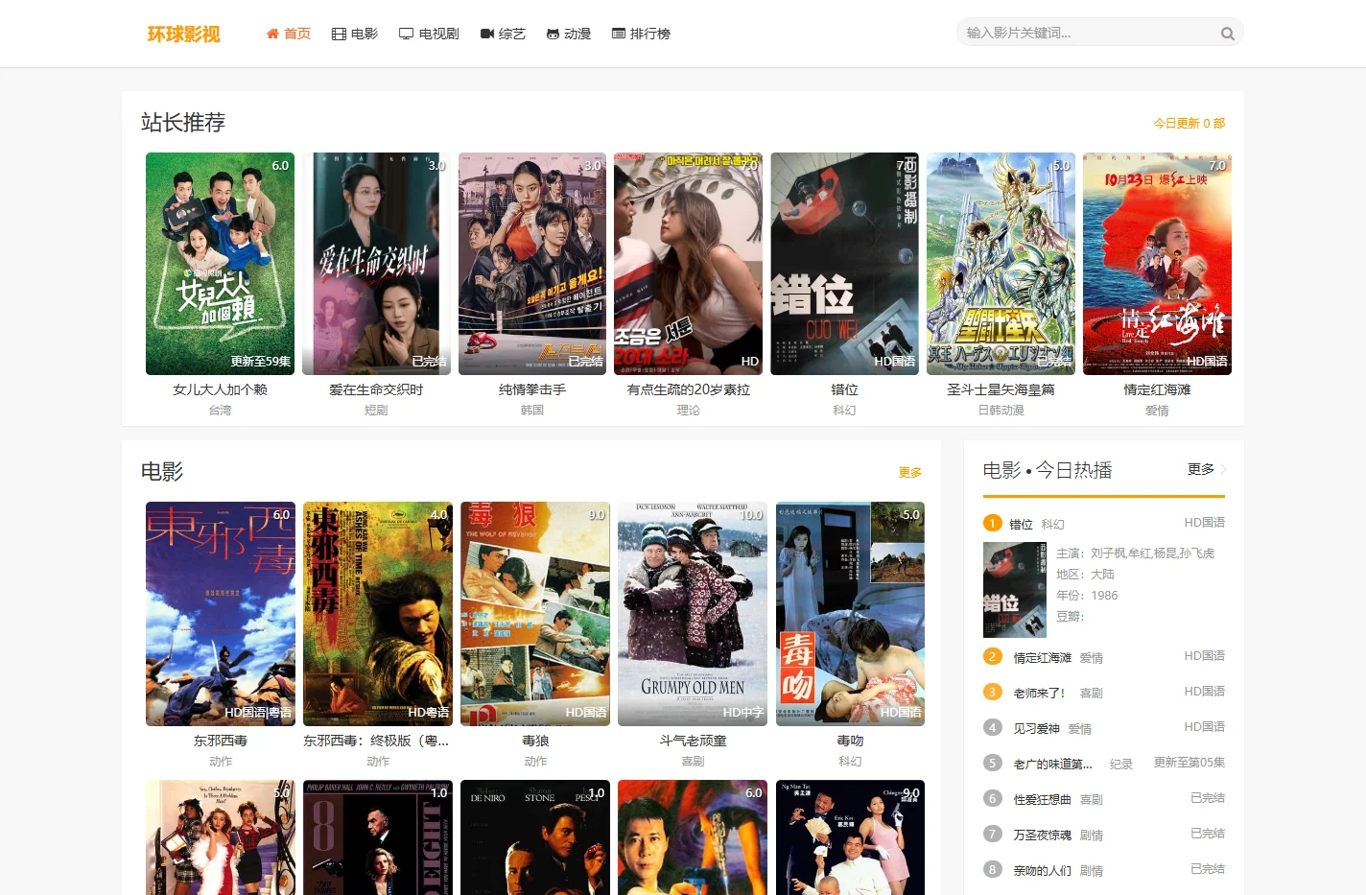Expand the chevron next to 今日热播 更多

click(1223, 469)
